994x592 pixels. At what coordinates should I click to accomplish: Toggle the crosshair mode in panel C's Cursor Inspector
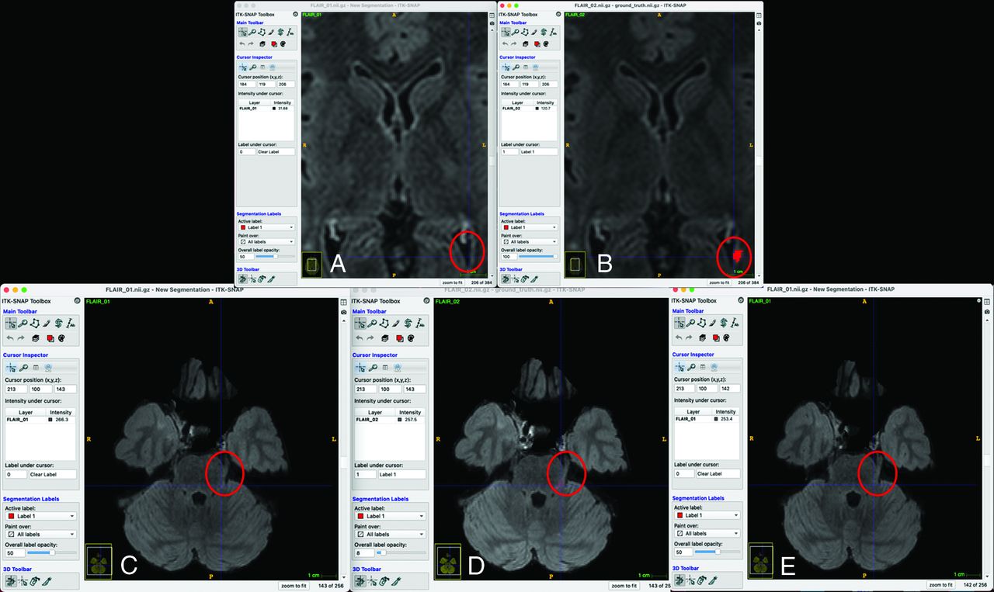click(11, 368)
